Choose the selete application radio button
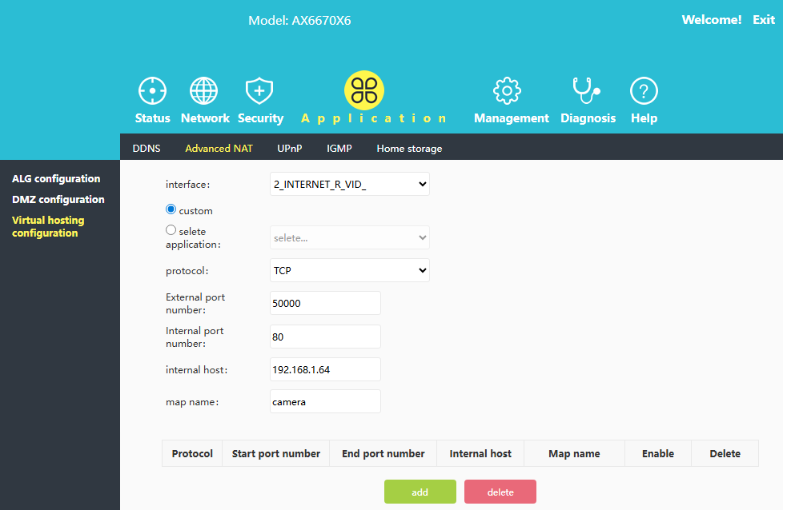 pyautogui.click(x=171, y=230)
